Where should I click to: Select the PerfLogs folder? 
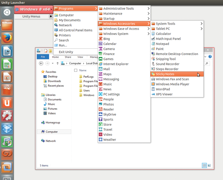[87, 77]
